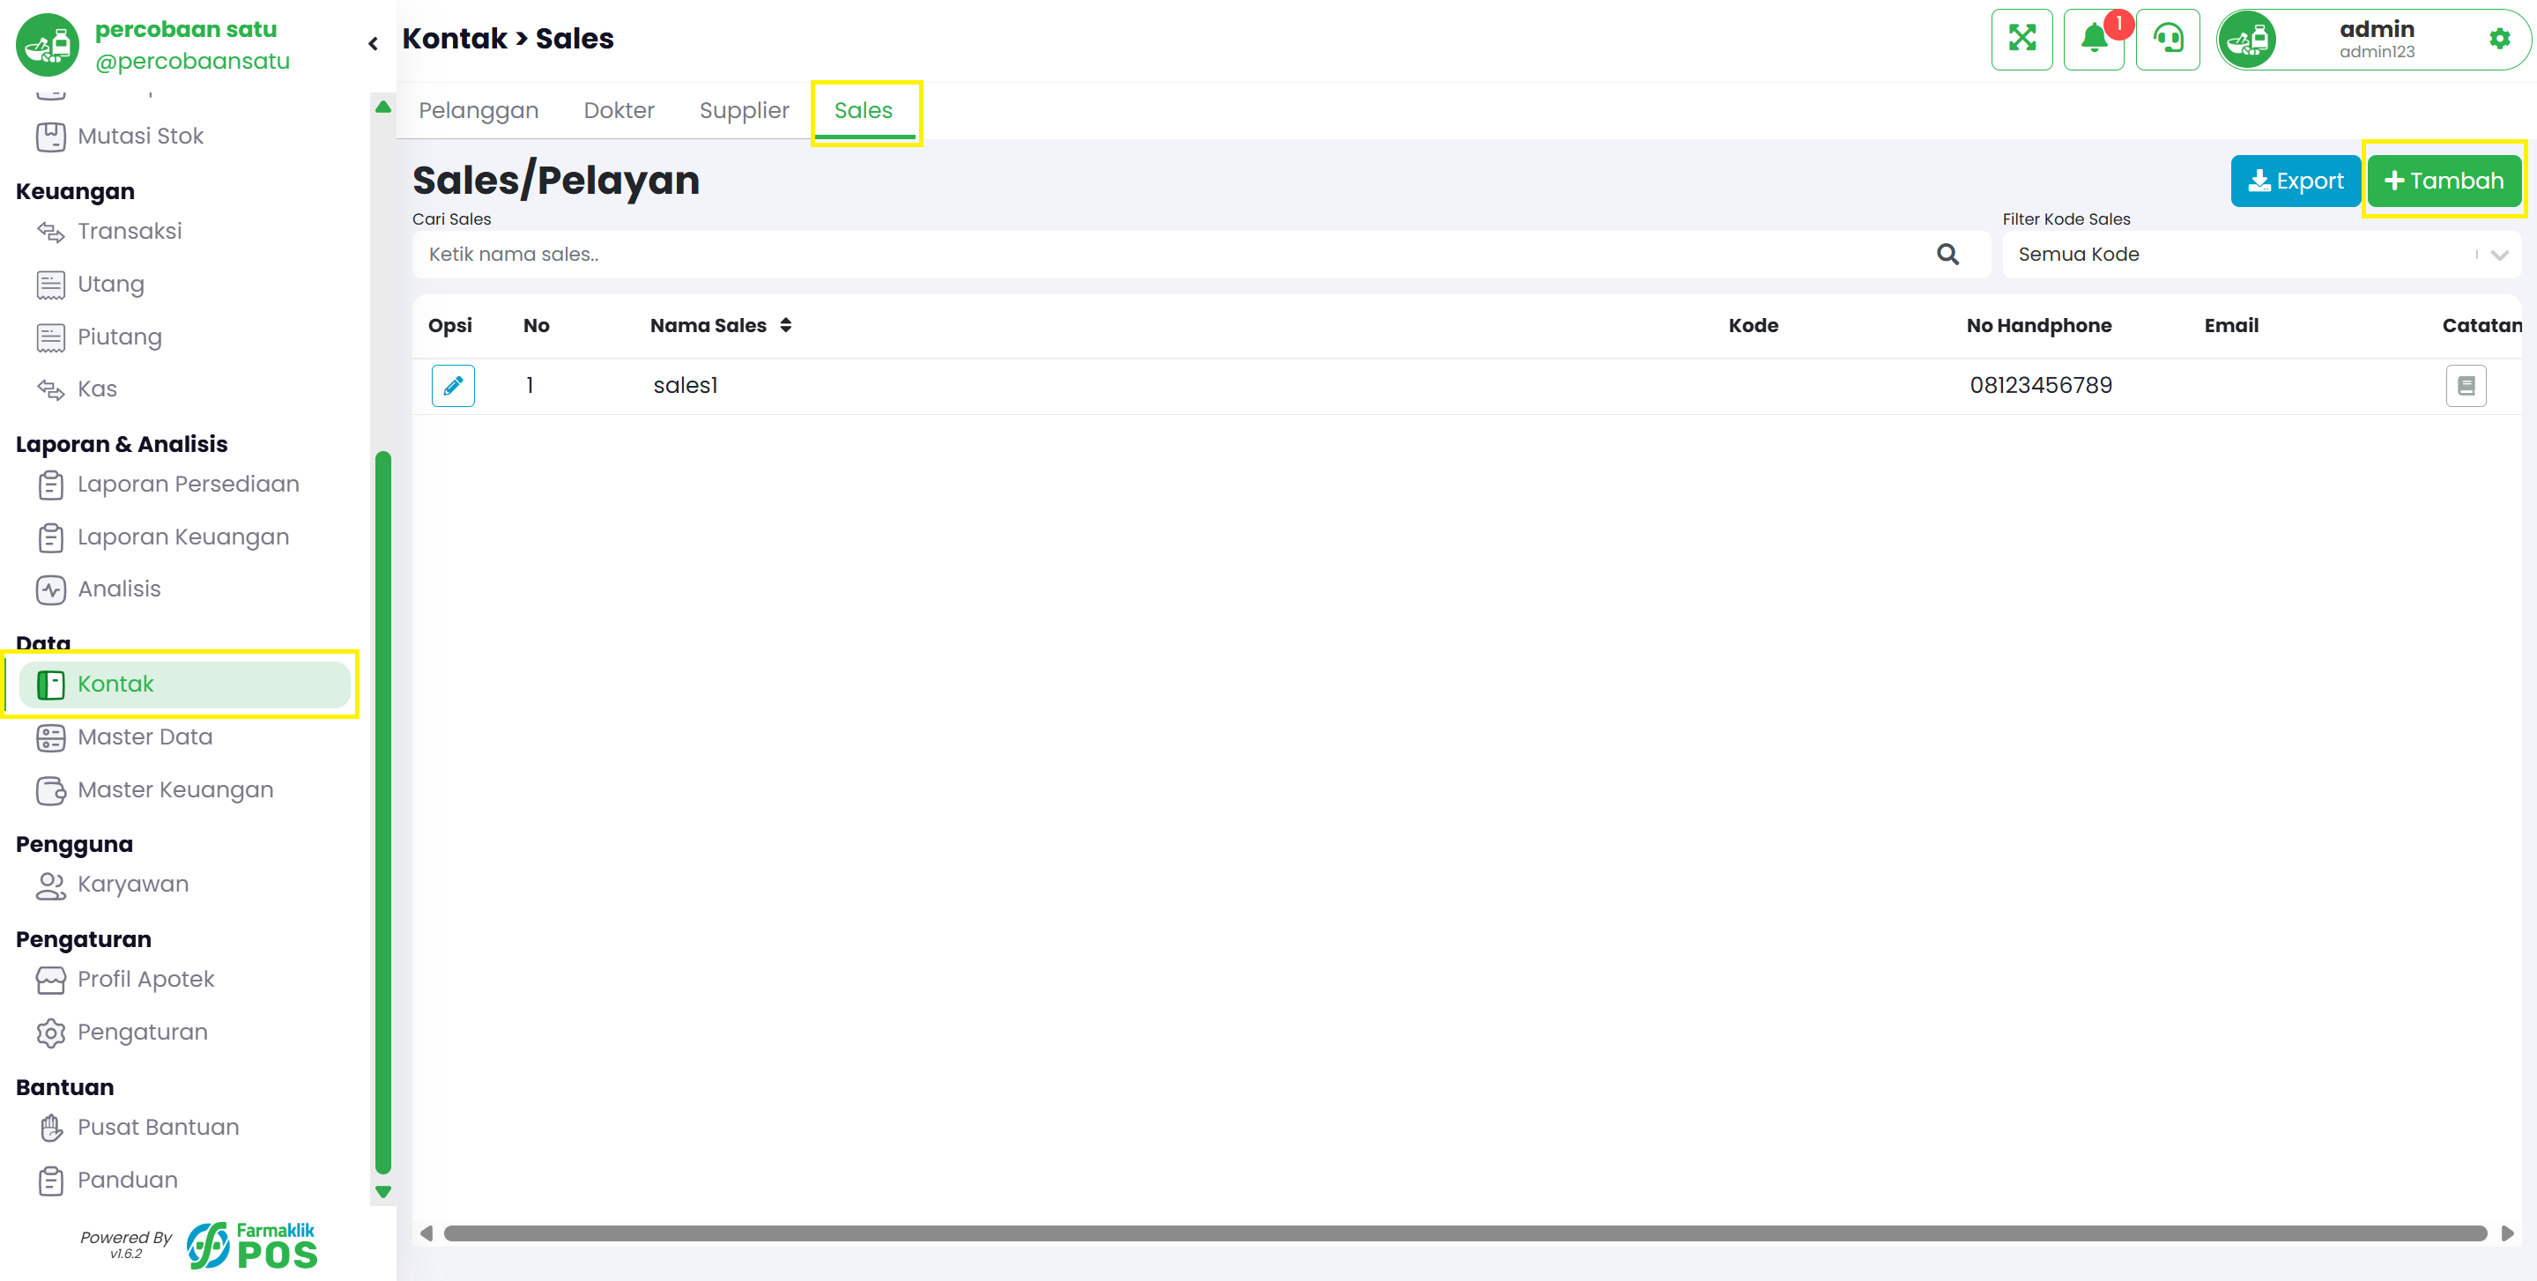Click the Karyawan people icon

click(x=51, y=885)
